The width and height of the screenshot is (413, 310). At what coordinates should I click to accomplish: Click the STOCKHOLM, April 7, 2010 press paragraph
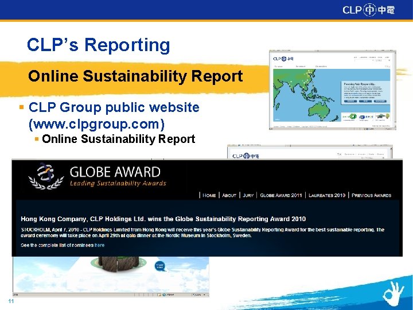pos(202,232)
